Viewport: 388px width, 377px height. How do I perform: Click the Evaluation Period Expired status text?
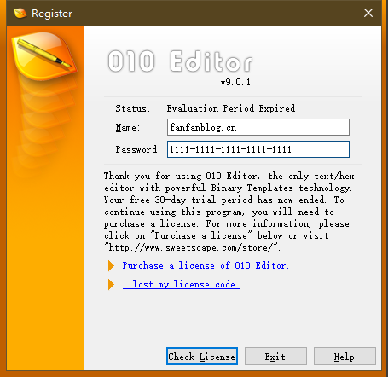231,108
